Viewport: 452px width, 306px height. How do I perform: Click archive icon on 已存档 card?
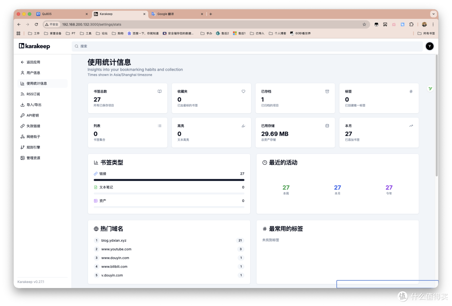coord(327,92)
